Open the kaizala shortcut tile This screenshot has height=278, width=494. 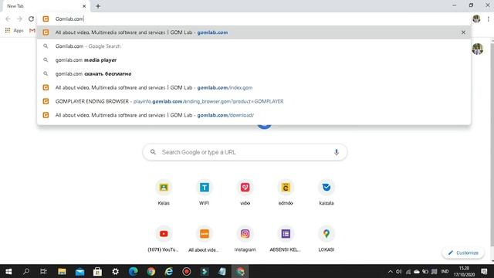[326, 192]
